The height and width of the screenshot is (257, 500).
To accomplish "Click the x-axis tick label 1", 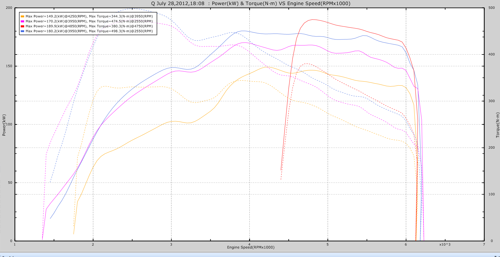I will pos(15,245).
